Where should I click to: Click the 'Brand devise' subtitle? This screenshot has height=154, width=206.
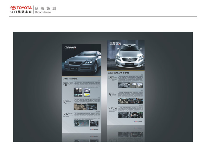coord(43,12)
